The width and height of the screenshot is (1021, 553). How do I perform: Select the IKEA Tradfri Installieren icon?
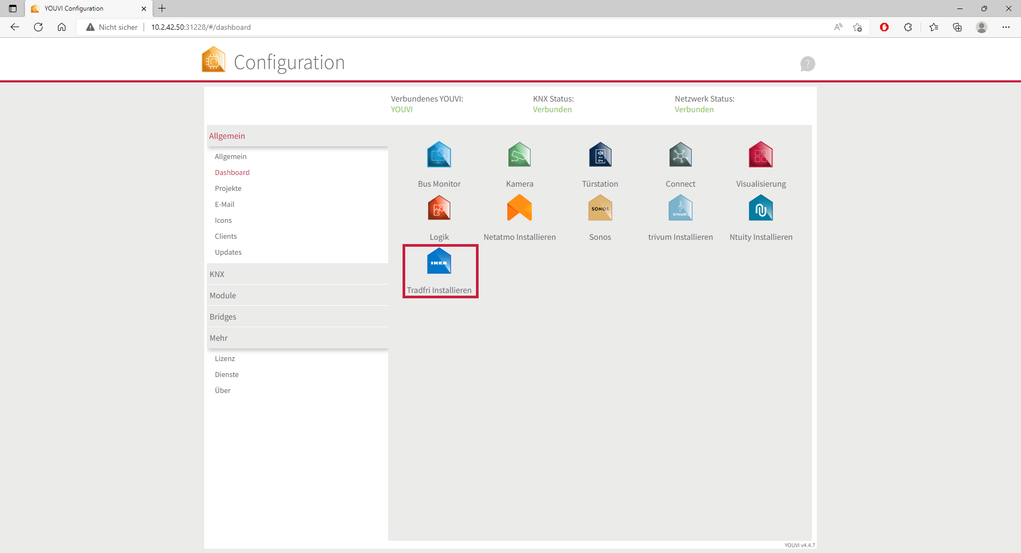point(439,262)
